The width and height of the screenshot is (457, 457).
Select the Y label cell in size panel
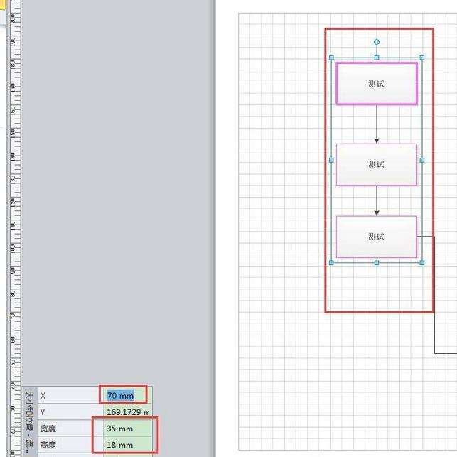tap(70, 412)
